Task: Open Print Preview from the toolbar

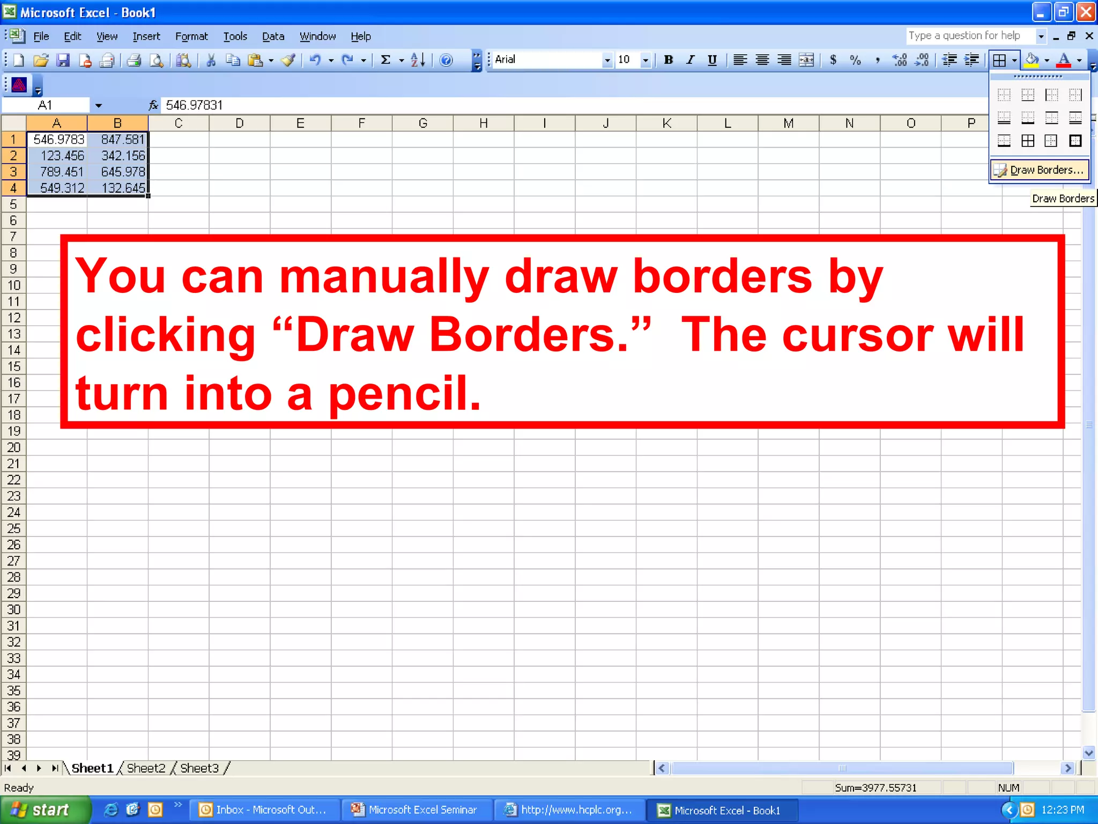Action: (156, 60)
